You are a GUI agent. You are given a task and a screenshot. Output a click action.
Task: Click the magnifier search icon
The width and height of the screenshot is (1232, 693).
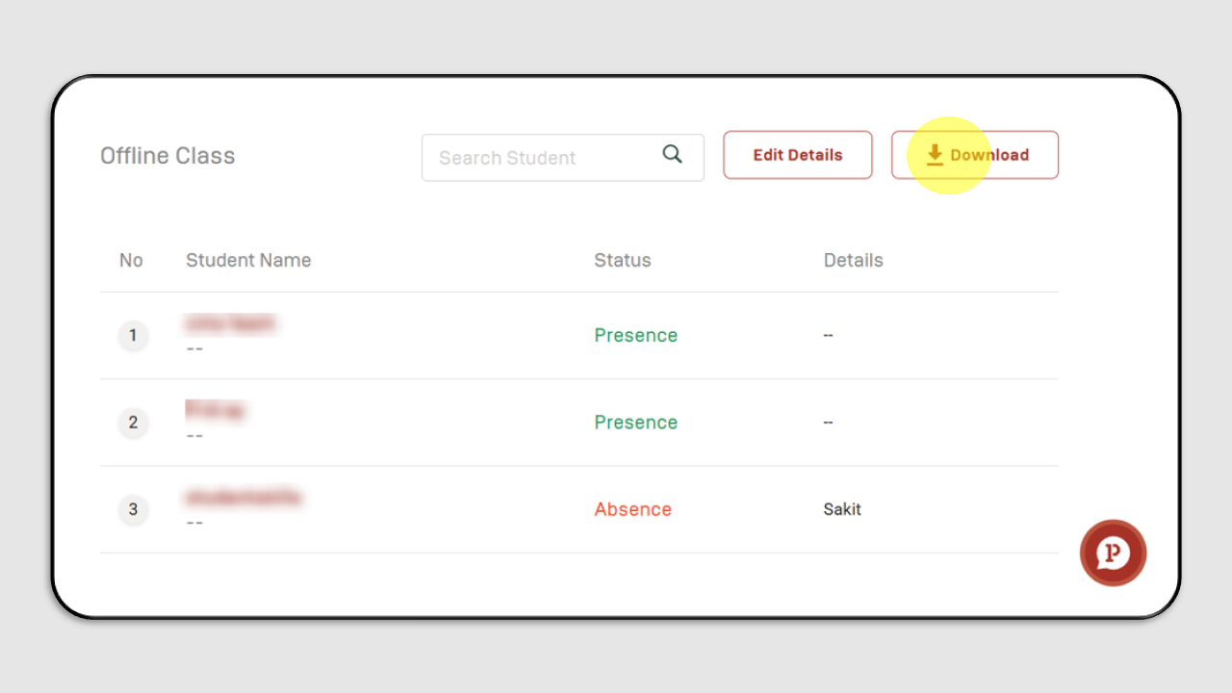click(672, 154)
